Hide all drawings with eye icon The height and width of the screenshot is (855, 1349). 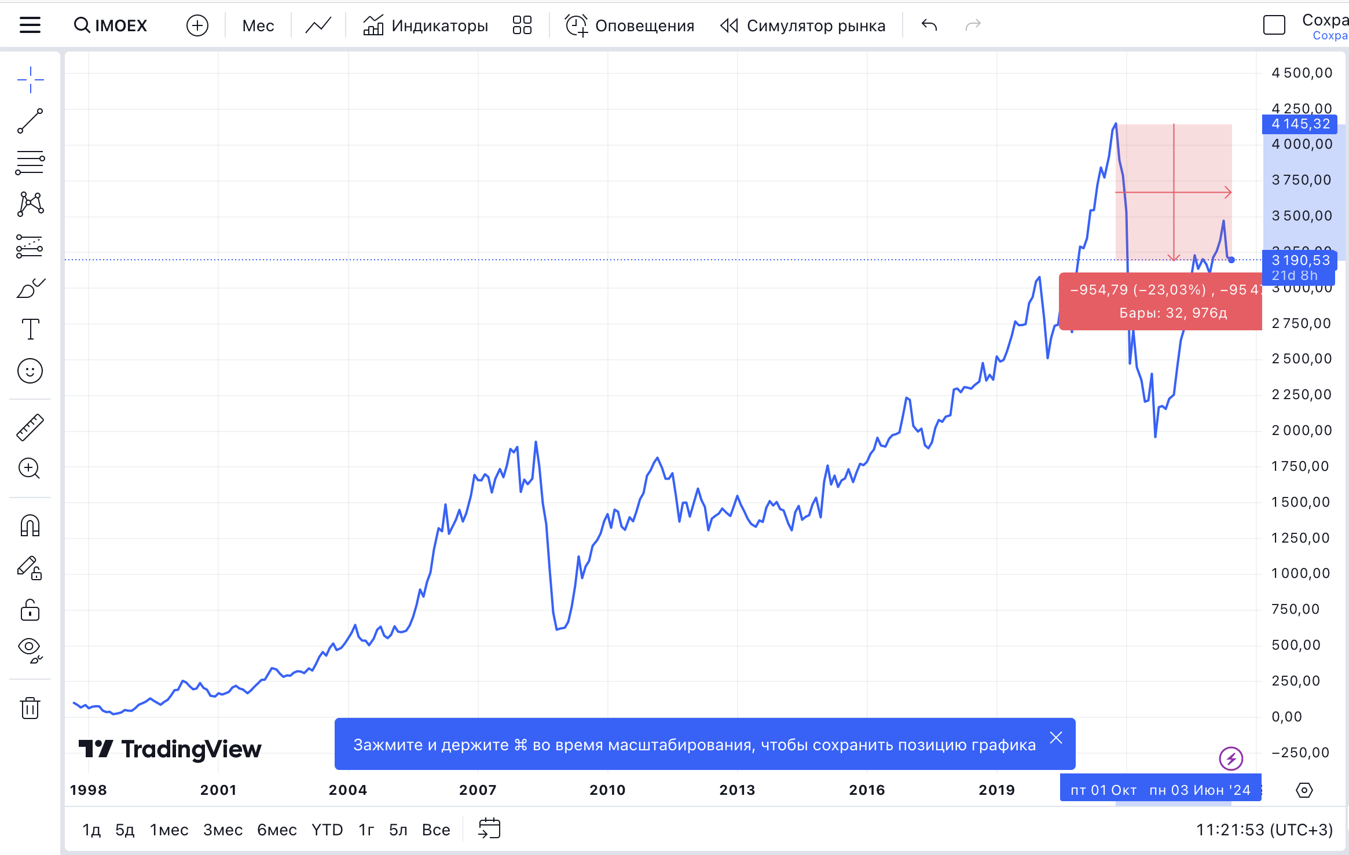point(30,650)
